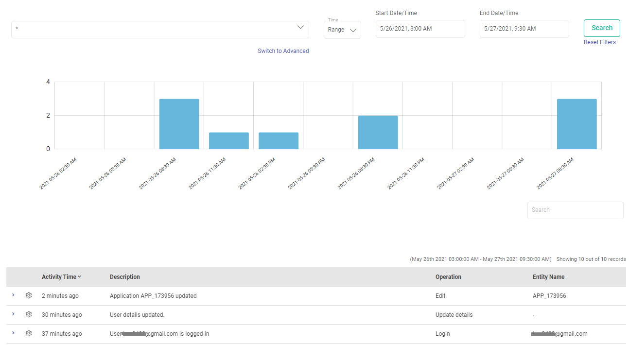629x345 pixels.
Task: Click gear icon in the Login activity row
Action: [29, 333]
